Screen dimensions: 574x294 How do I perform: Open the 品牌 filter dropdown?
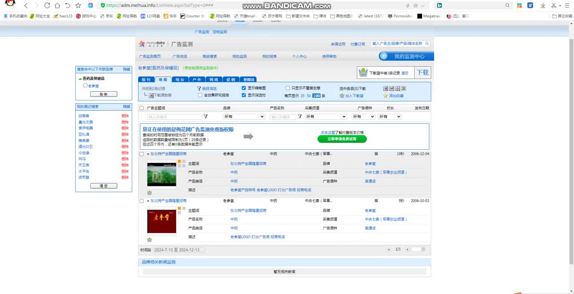[x=244, y=117]
